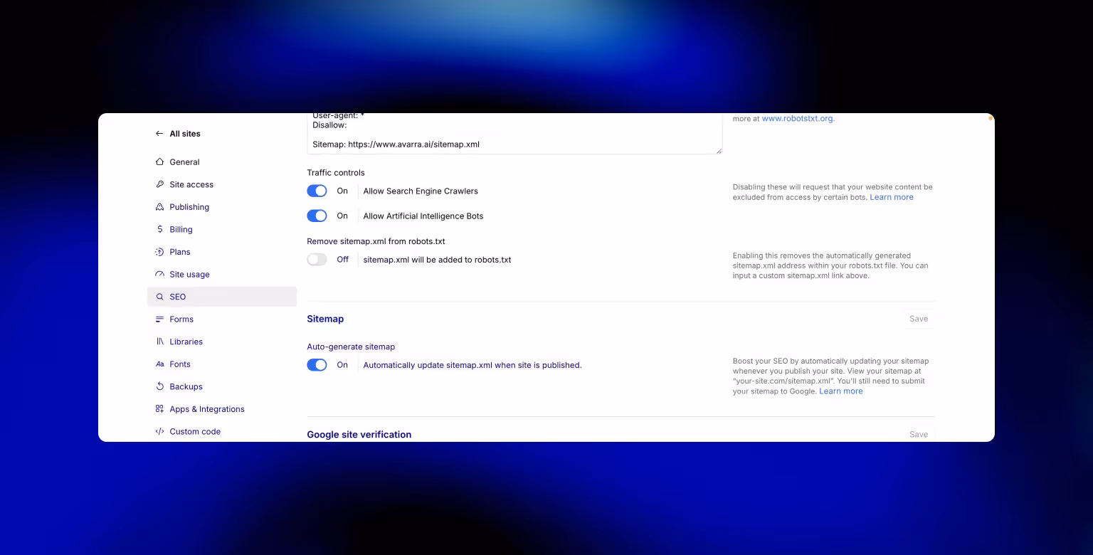Screen dimensions: 1093x555
Task: Click the Libraries books icon
Action: [x=159, y=342]
